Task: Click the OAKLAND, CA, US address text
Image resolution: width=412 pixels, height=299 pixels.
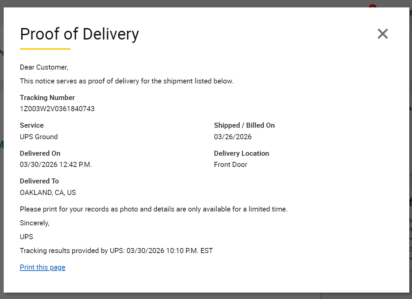Action: click(48, 193)
